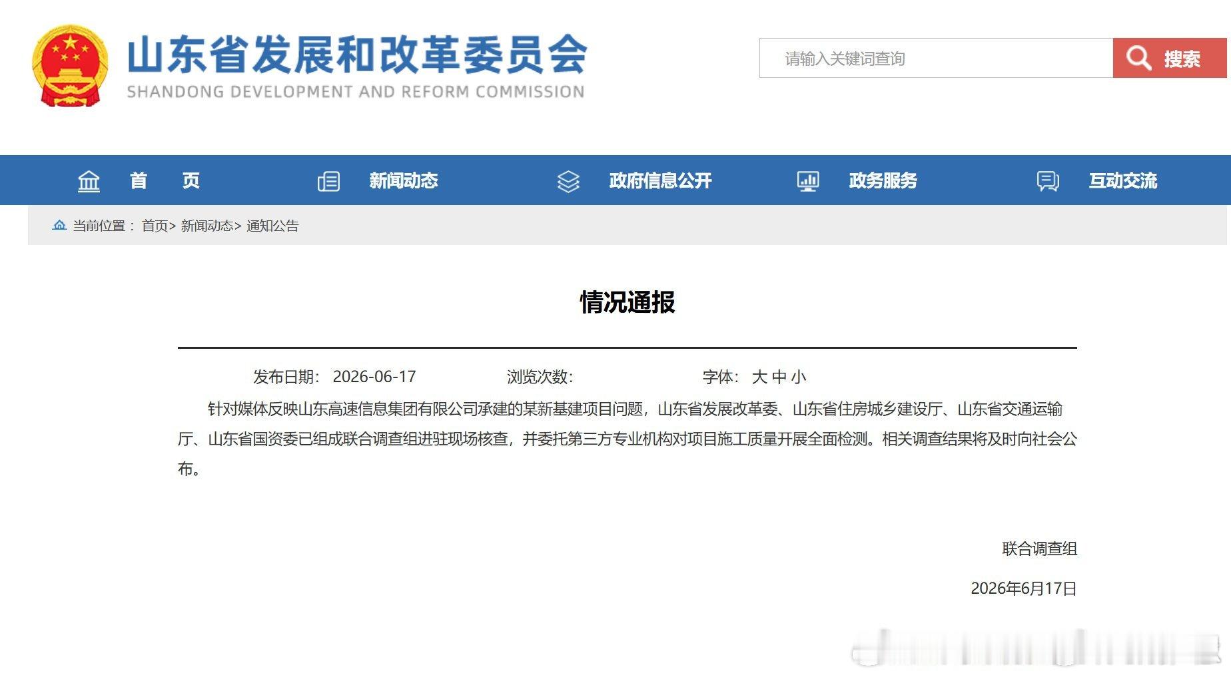Viewport: 1231px width, 679px height.
Task: Click the 搜索 search button
Action: [x=1170, y=58]
